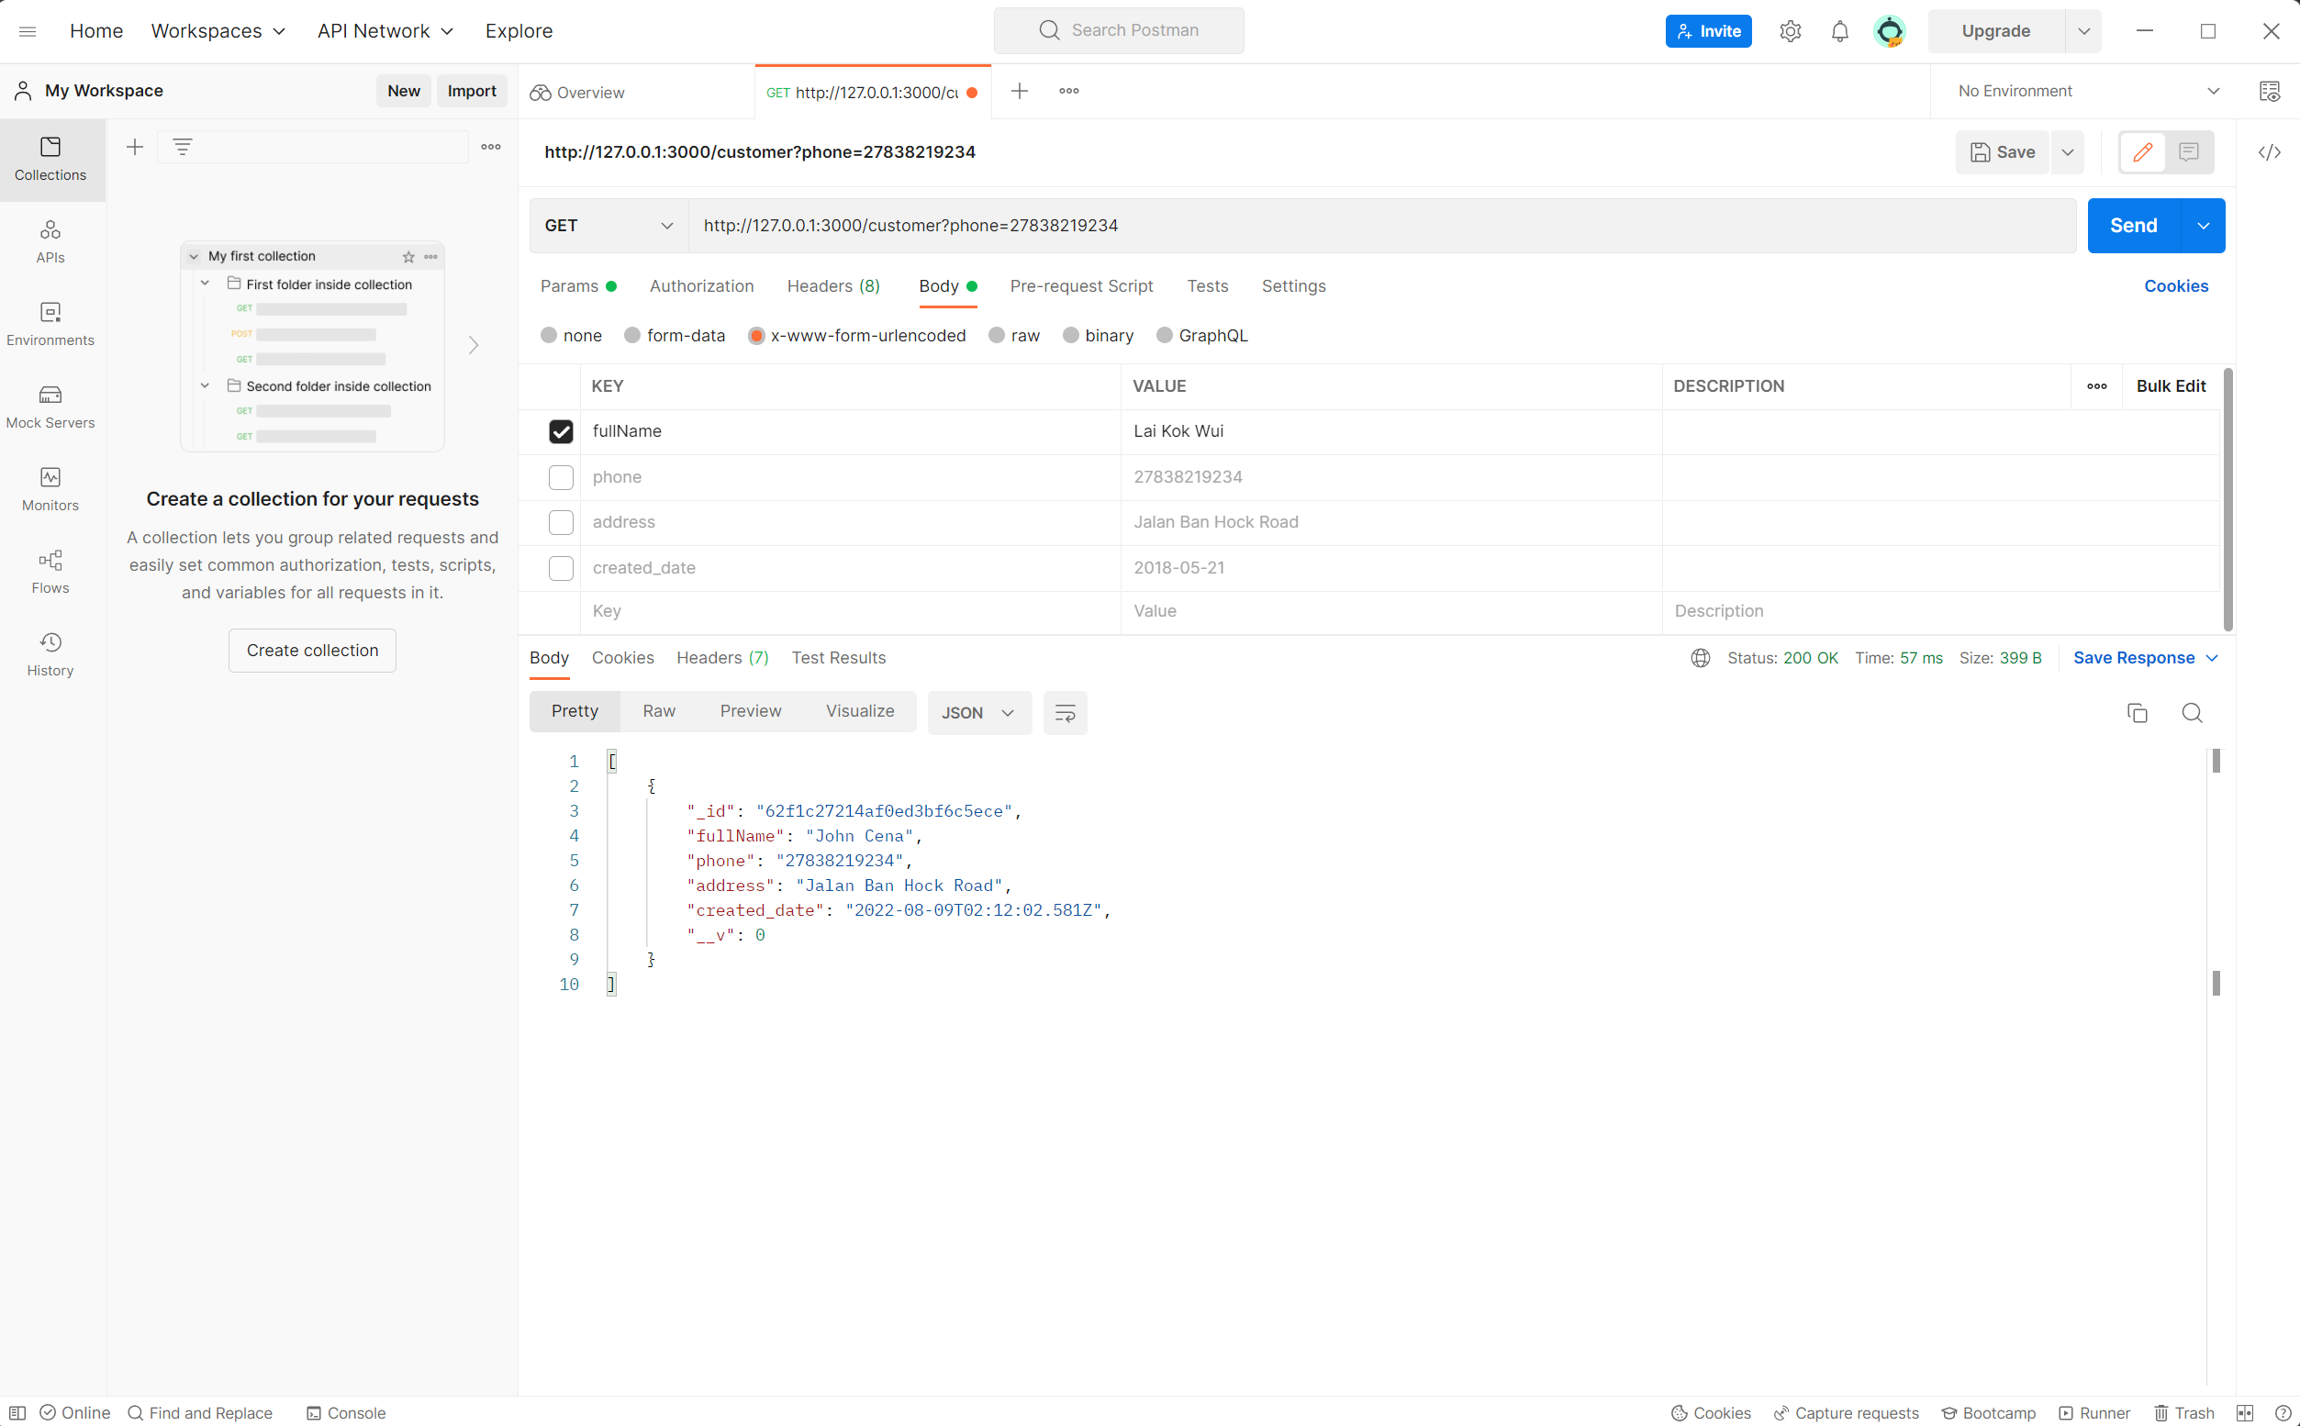Click the Search Postman field
This screenshot has height=1426, width=2300.
tap(1119, 30)
